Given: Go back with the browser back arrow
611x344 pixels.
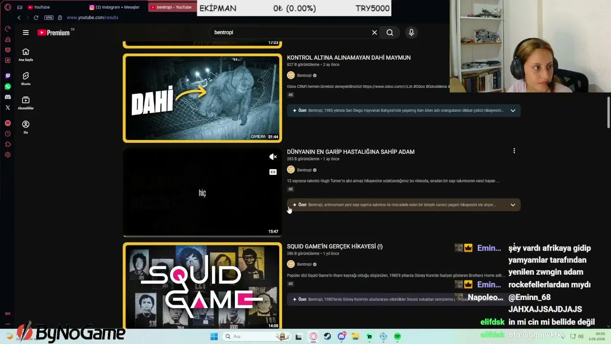Looking at the screenshot, I should pos(19,18).
